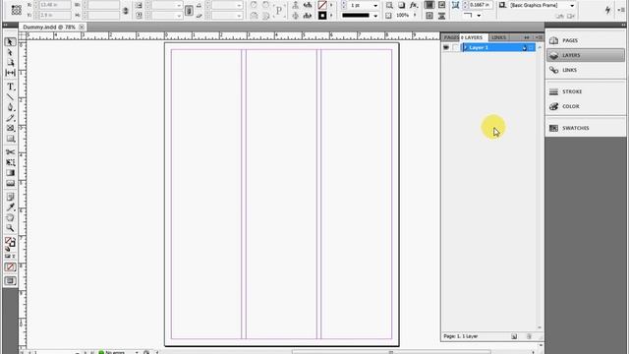Select the Scissors tool

coord(11,152)
